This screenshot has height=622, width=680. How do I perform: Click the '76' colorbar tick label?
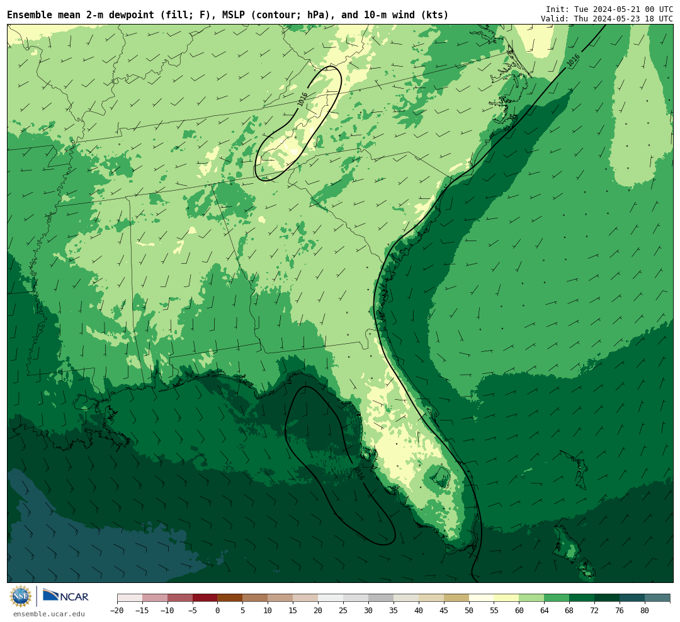(620, 610)
